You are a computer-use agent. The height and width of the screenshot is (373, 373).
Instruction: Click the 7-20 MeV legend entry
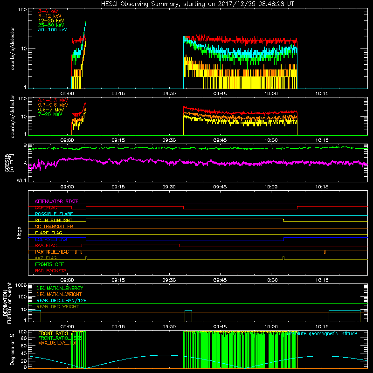point(50,114)
